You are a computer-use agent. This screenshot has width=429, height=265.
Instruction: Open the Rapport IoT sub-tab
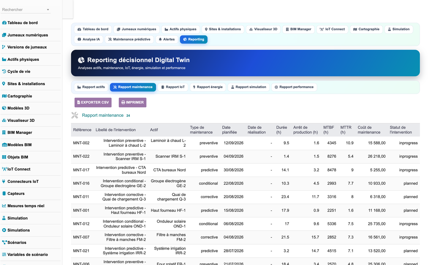click(x=173, y=87)
